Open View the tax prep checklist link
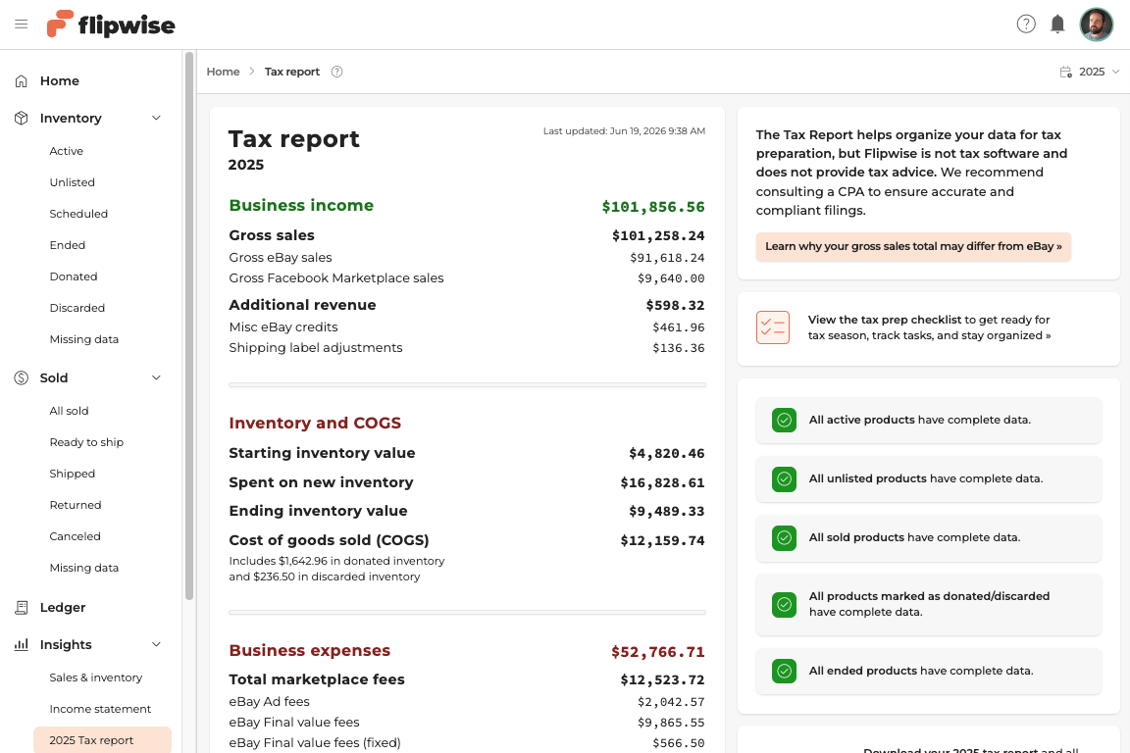The image size is (1130, 753). coord(929,327)
